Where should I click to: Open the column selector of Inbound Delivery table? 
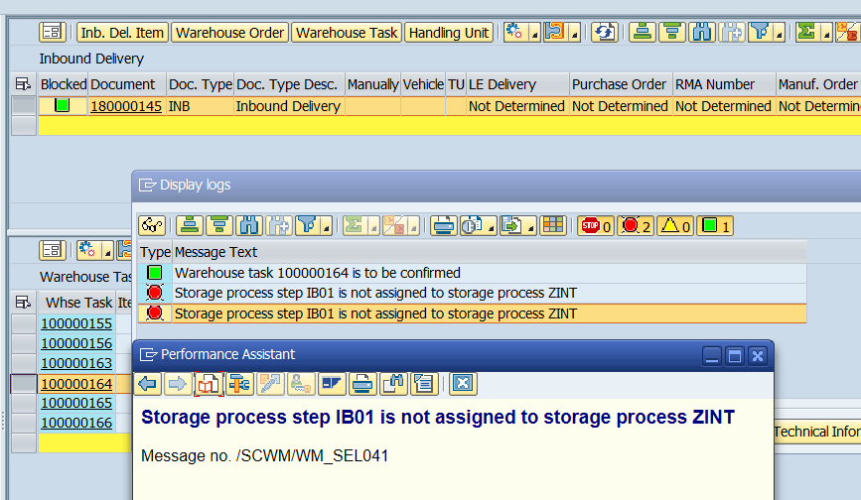23,84
